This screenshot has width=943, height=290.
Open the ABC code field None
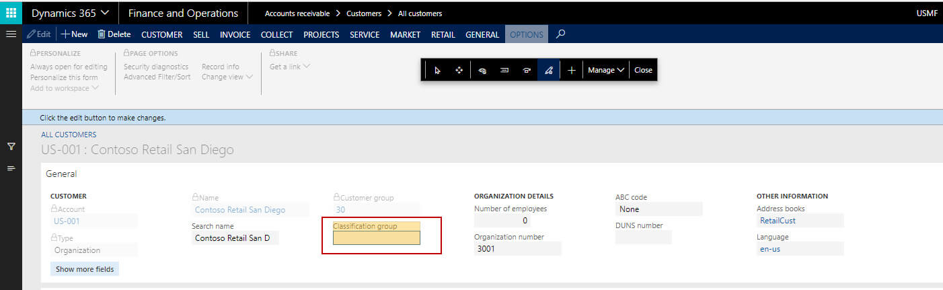point(658,209)
